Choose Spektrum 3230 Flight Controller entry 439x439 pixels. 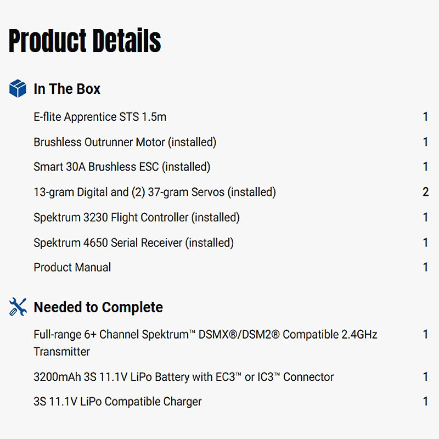click(x=137, y=217)
